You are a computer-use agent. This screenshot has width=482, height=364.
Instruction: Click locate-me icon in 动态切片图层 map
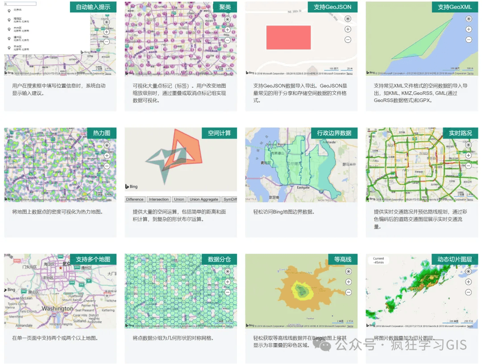469,271
